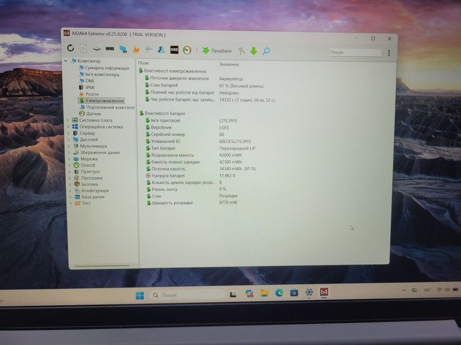Expand the Операційна система node
This screenshot has height=345, width=461.
pyautogui.click(x=68, y=127)
